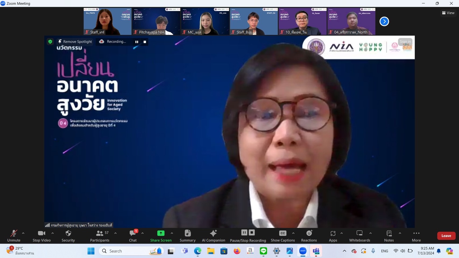This screenshot has width=459, height=258.
Task: Click the green Share Screen button
Action: tap(161, 236)
